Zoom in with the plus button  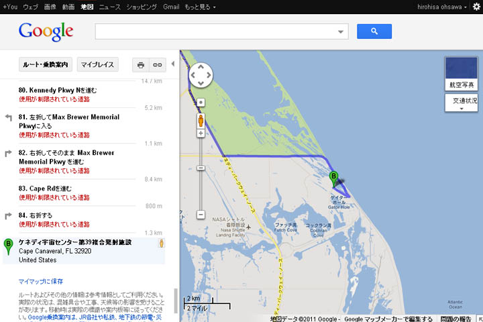[201, 133]
